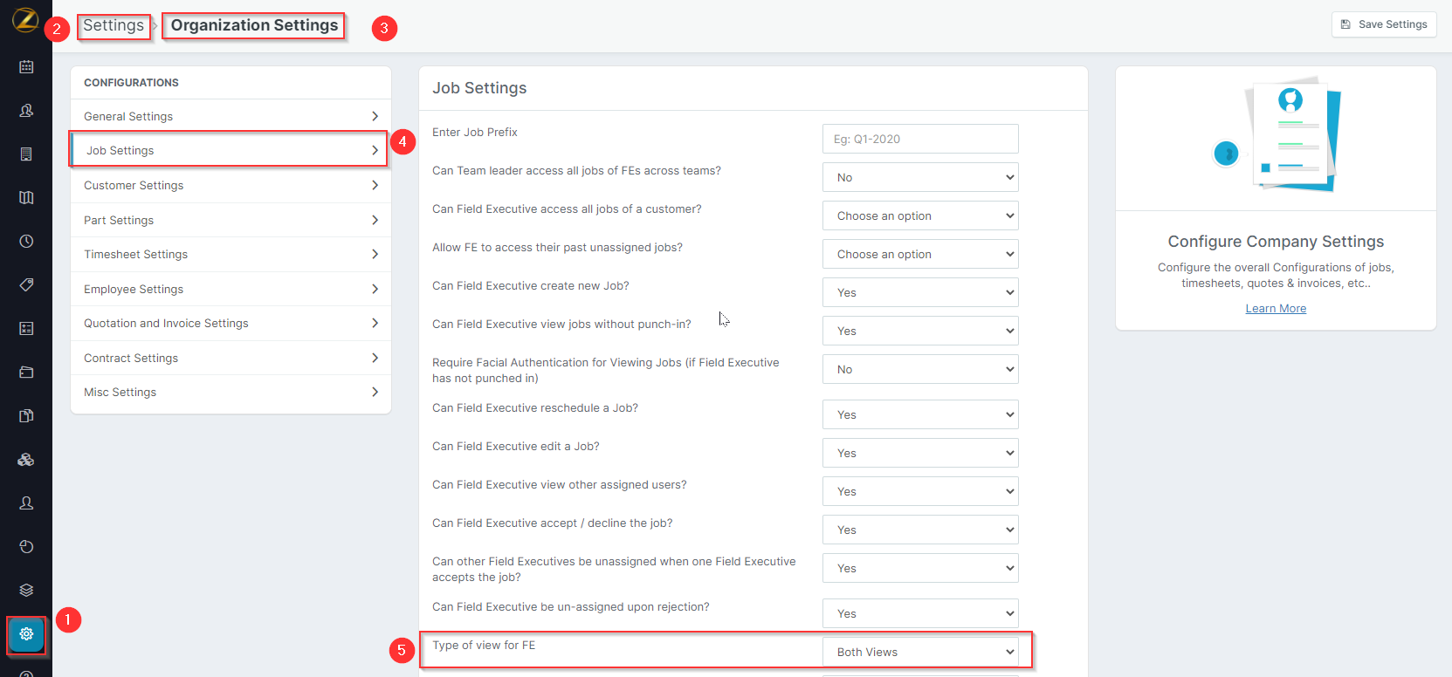Open the stacked layers sidebar icon
1452x677 pixels.
[x=26, y=591]
